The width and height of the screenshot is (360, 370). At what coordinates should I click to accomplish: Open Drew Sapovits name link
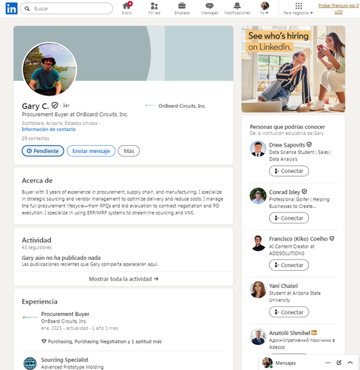(287, 145)
